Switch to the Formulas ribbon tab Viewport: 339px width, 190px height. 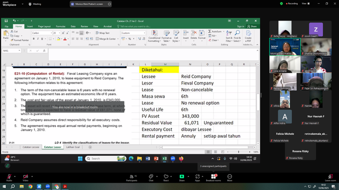[x=60, y=26]
